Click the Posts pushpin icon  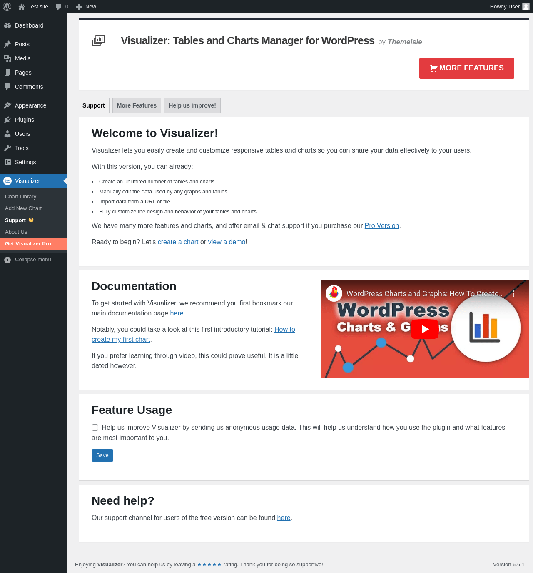7,44
